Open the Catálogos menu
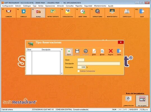This screenshot has width=151, height=112. 27,6
